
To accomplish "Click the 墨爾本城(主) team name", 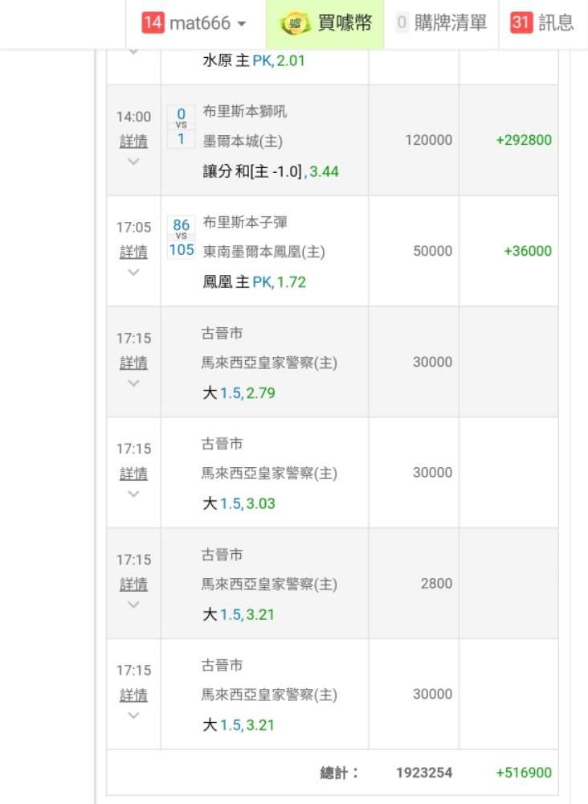I will pos(243,141).
